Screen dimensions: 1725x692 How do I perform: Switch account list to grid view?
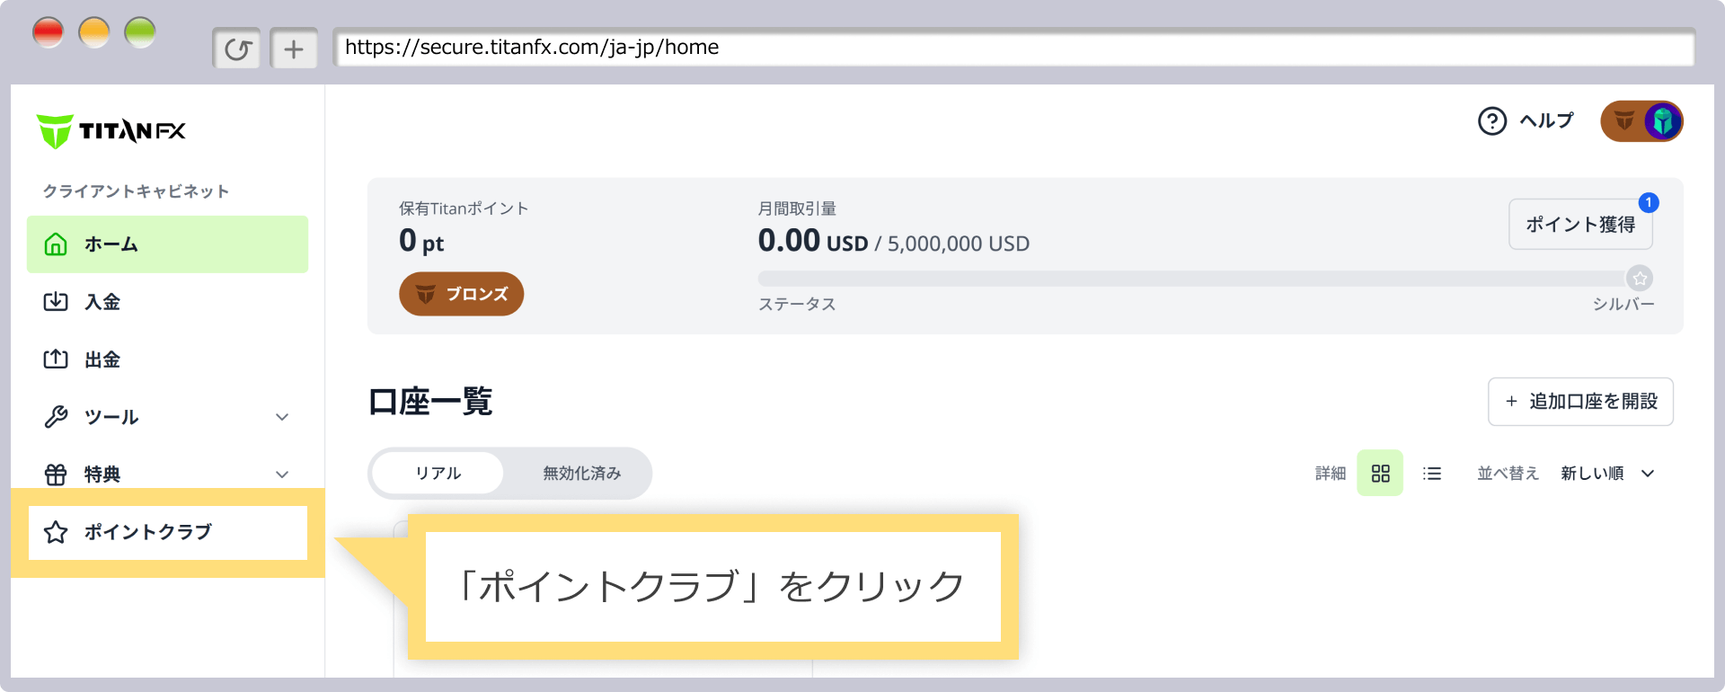[x=1380, y=473]
